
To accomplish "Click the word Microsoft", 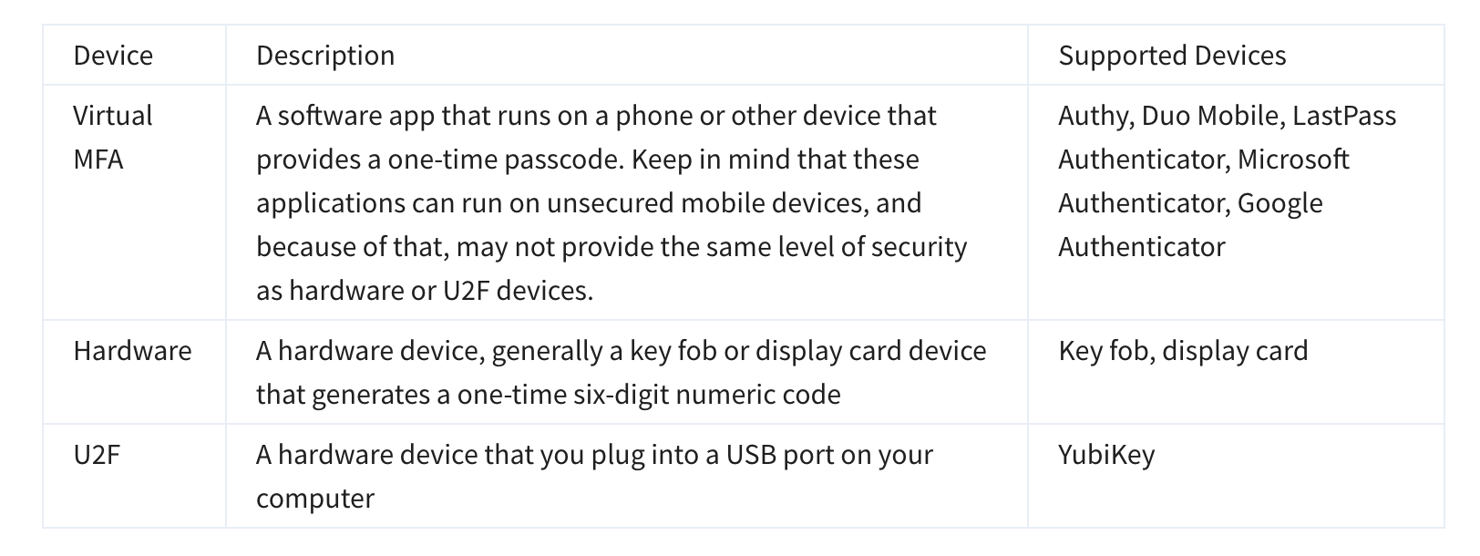I will (1293, 160).
